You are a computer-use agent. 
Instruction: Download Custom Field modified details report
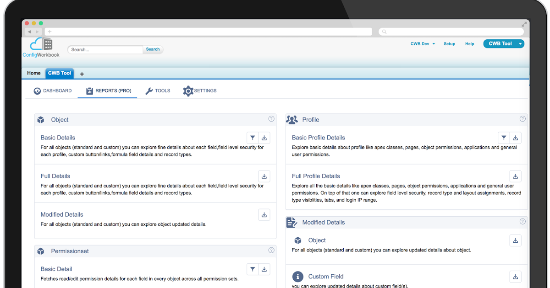click(516, 277)
